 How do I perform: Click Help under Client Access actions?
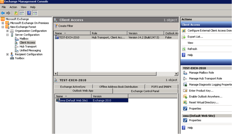[190, 55]
